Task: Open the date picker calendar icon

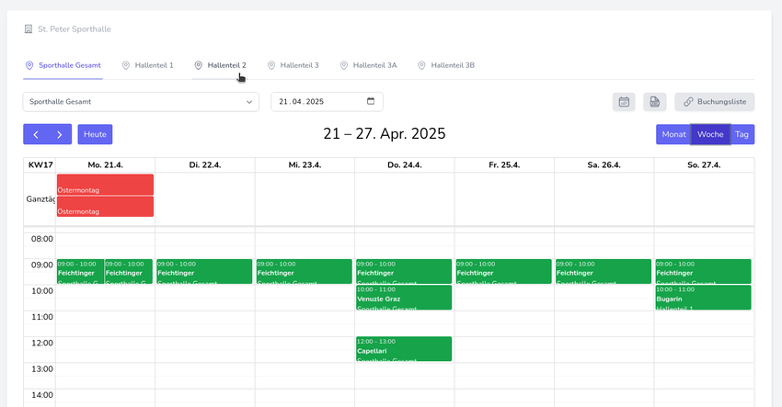Action: [371, 101]
